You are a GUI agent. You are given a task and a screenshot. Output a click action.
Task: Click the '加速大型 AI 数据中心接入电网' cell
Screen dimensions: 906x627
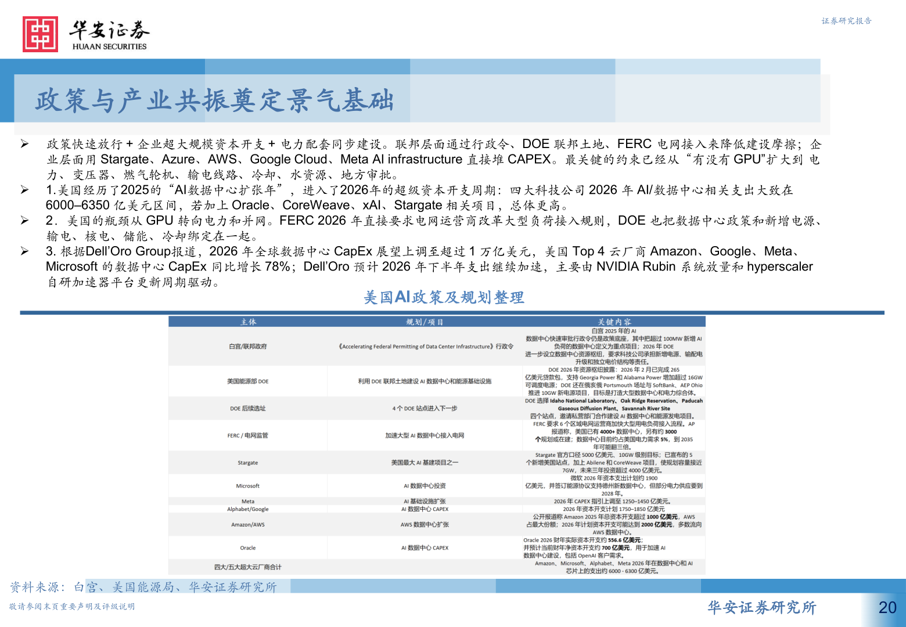tap(425, 435)
